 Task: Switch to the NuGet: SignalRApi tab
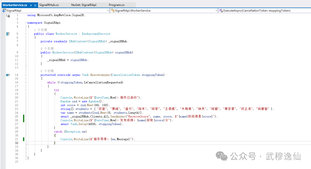[x=84, y=5]
